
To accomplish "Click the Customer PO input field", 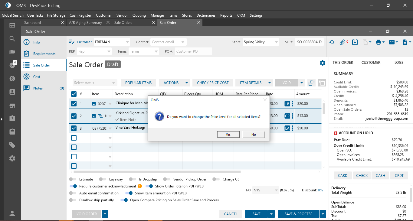I will 193,51.
